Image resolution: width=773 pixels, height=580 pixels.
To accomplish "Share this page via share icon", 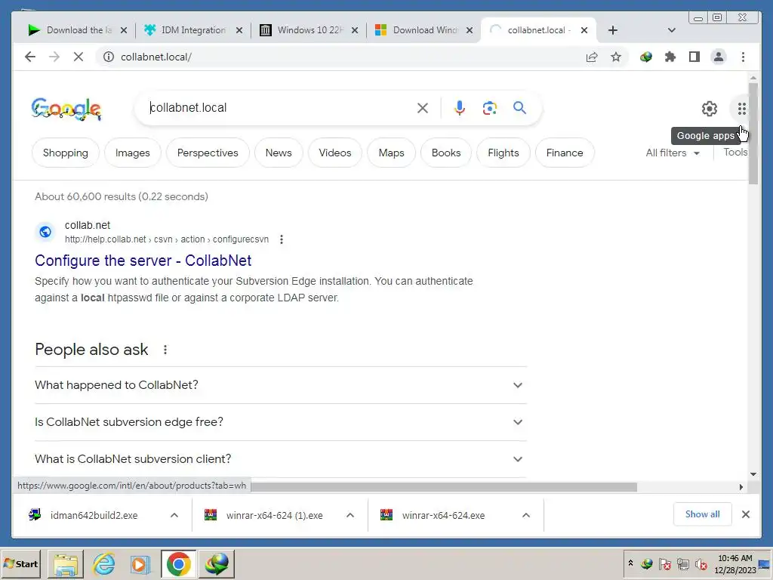I will [592, 57].
